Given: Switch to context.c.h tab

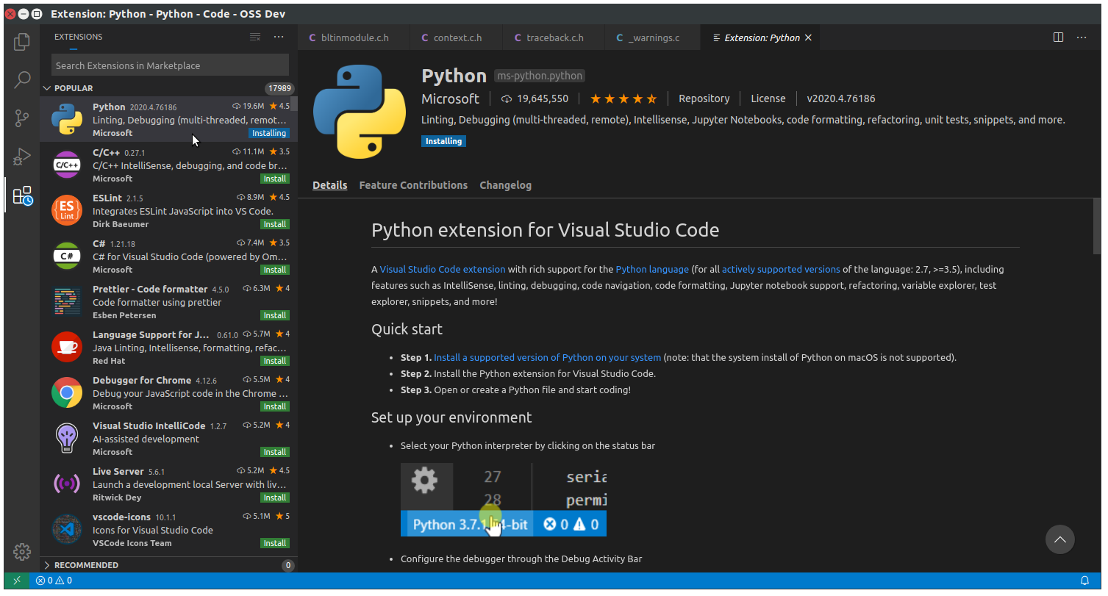Looking at the screenshot, I should [457, 37].
